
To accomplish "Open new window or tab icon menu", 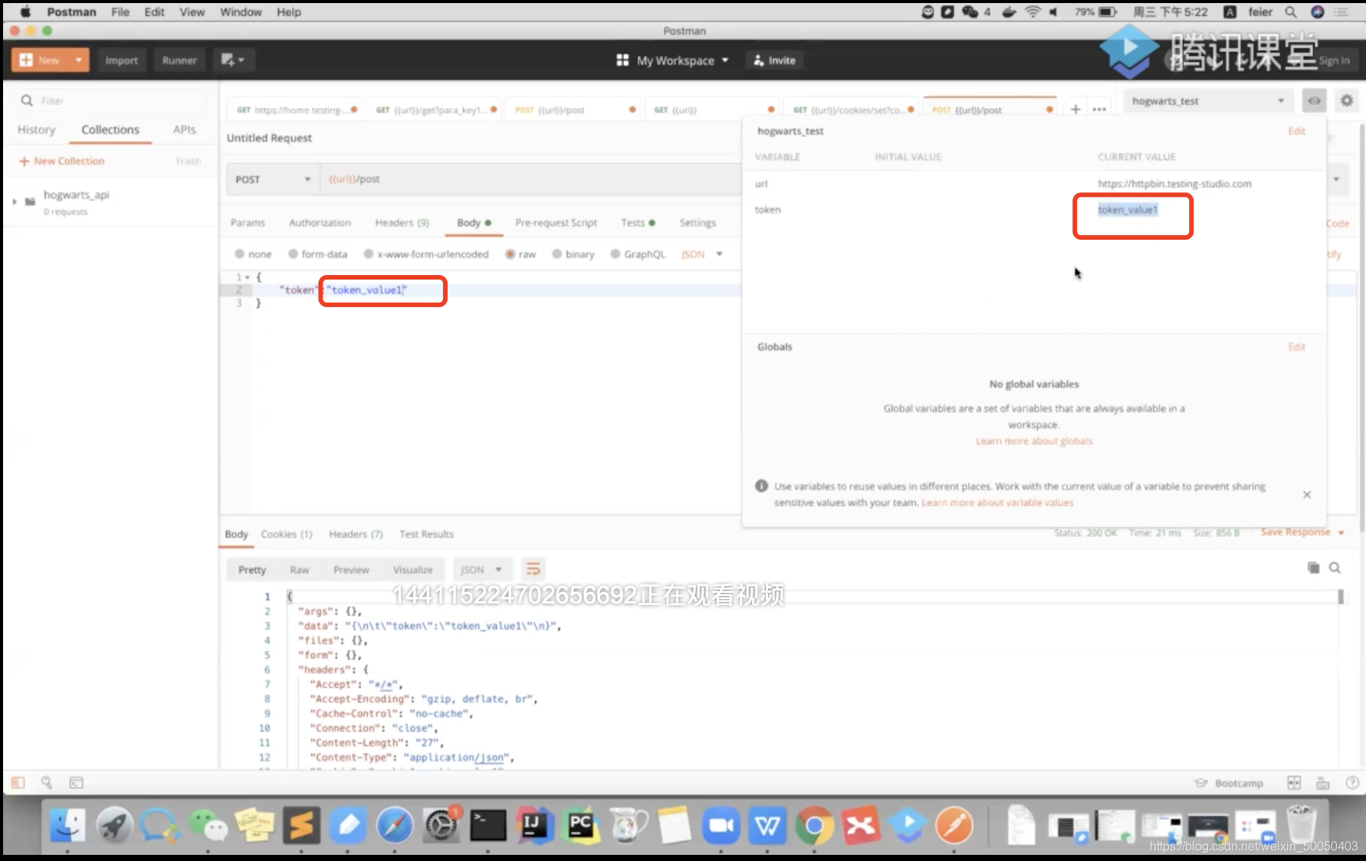I will (x=232, y=60).
